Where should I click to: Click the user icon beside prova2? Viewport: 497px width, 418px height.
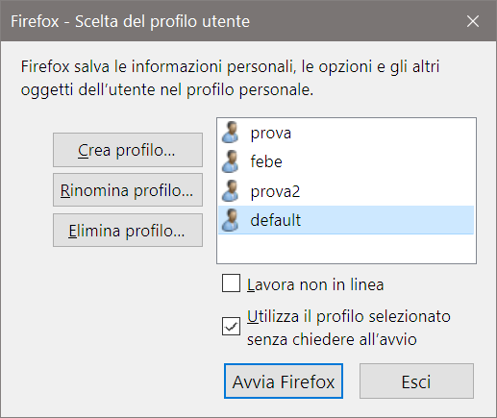click(231, 191)
